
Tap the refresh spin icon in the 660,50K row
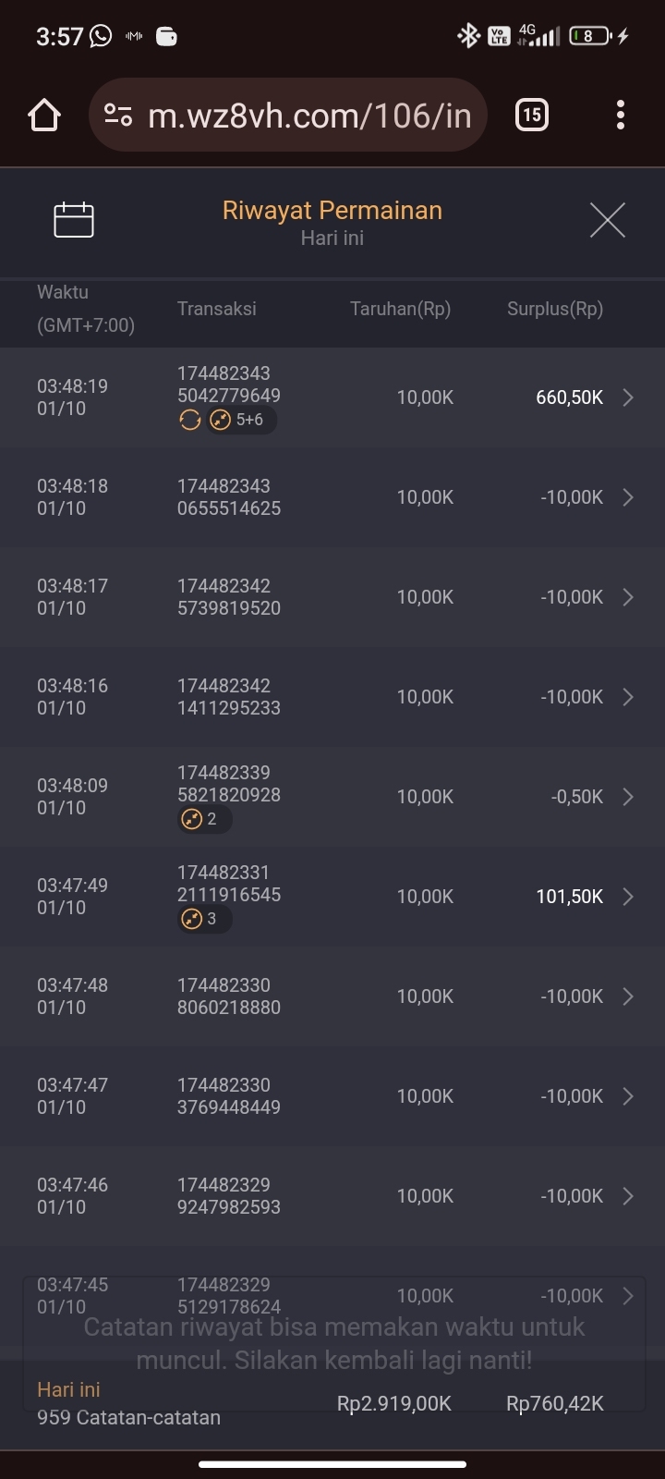[190, 421]
